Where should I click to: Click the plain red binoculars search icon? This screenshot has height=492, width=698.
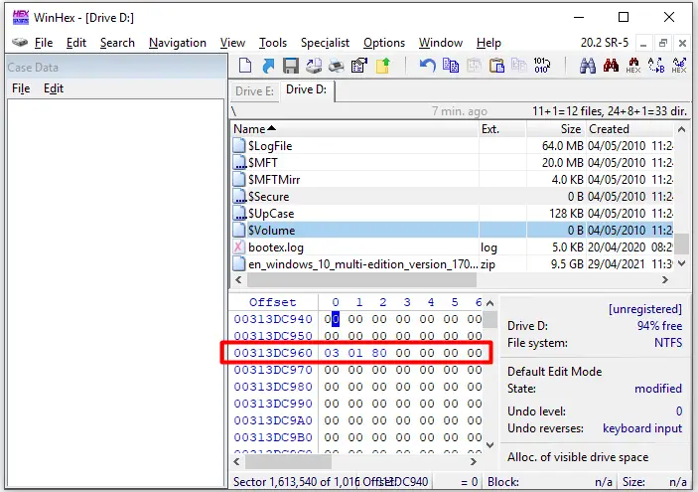point(611,65)
